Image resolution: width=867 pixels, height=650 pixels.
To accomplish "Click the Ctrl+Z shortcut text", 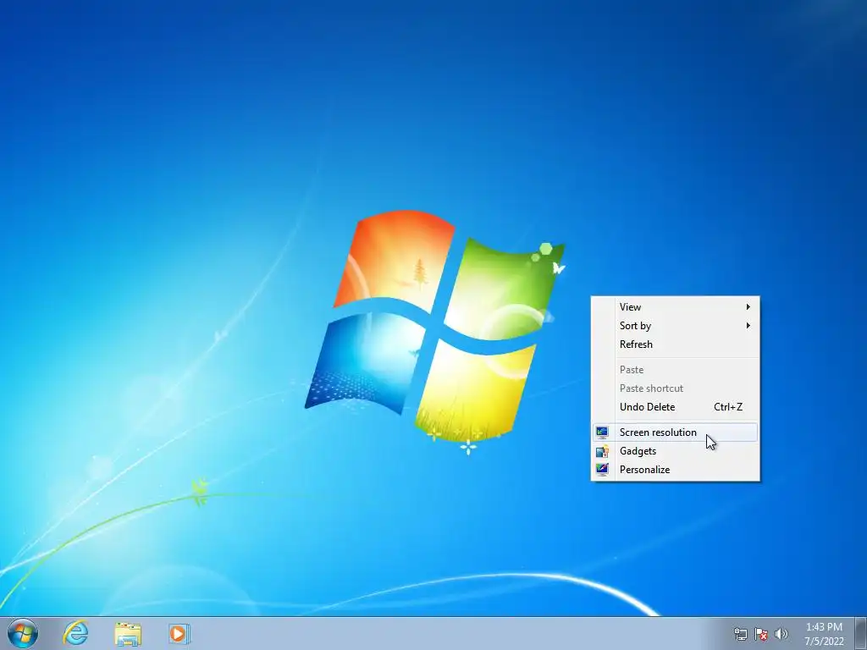I will click(727, 407).
